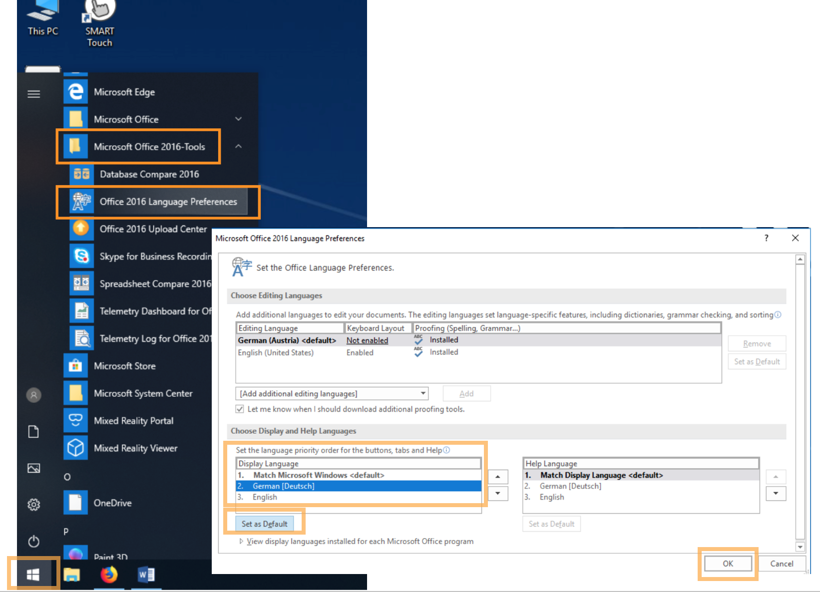
Task: Move help language down with arrow
Action: 776,494
